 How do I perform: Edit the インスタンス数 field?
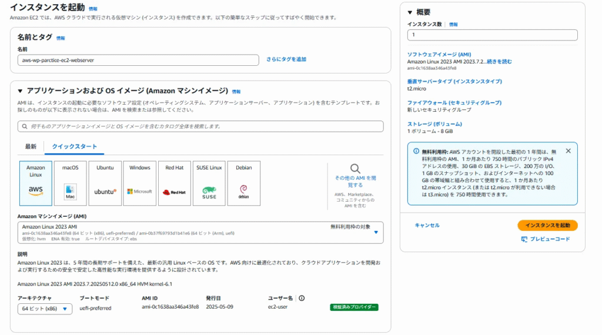[x=492, y=35]
